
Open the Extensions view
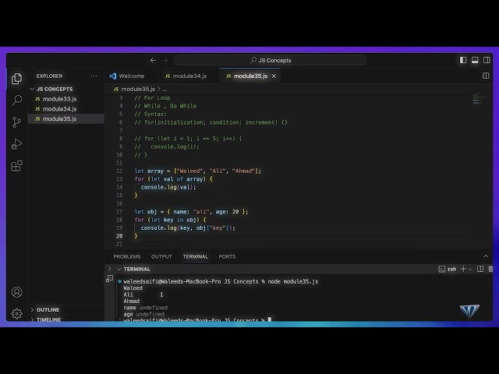[x=16, y=166]
